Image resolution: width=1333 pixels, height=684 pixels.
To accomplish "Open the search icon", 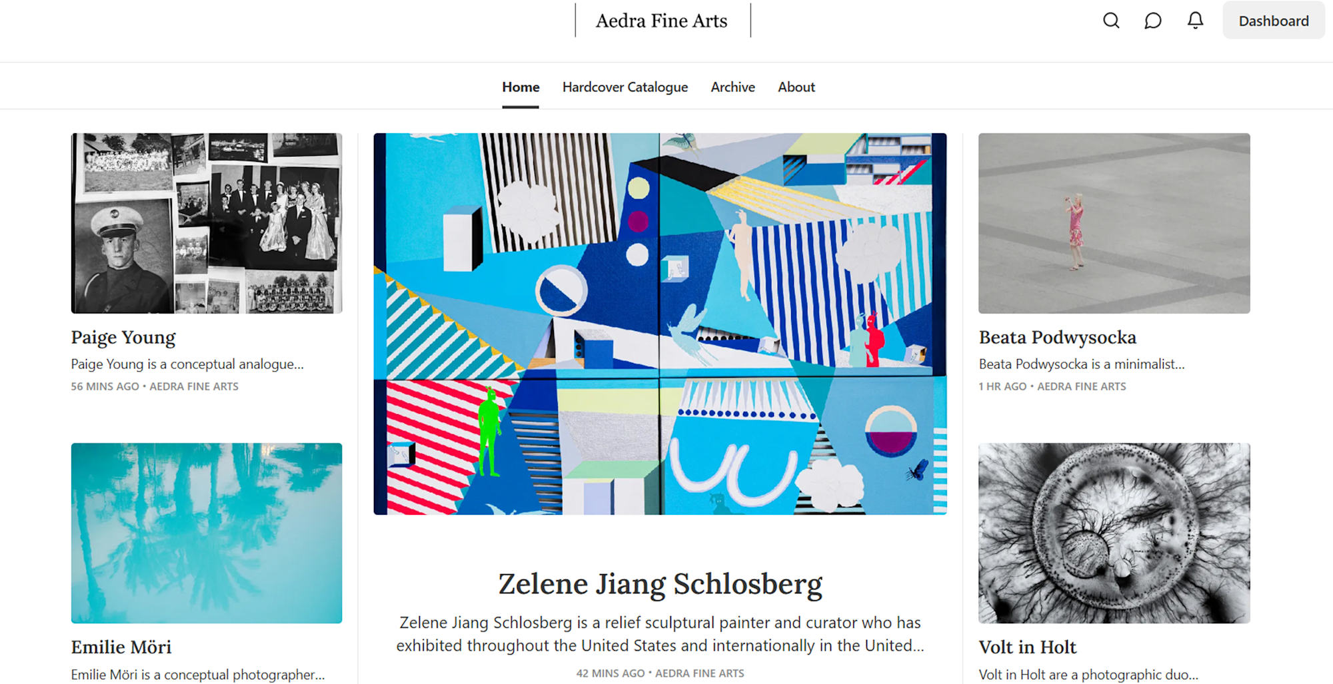I will coord(1111,21).
